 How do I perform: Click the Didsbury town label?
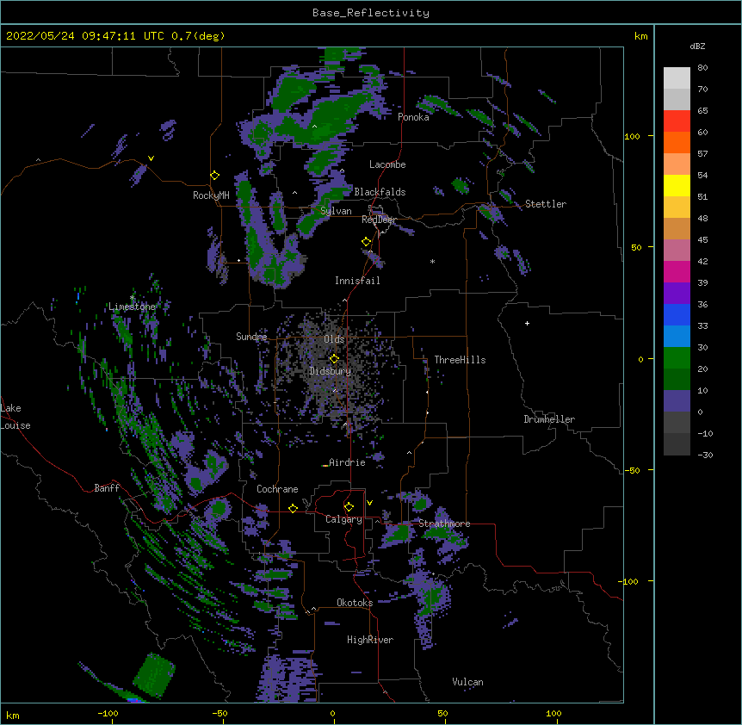click(331, 371)
